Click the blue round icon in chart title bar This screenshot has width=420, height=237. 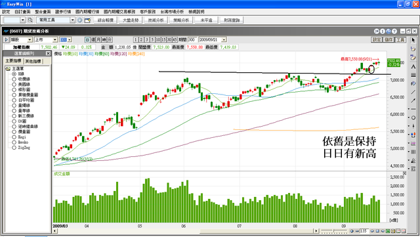pos(388,32)
